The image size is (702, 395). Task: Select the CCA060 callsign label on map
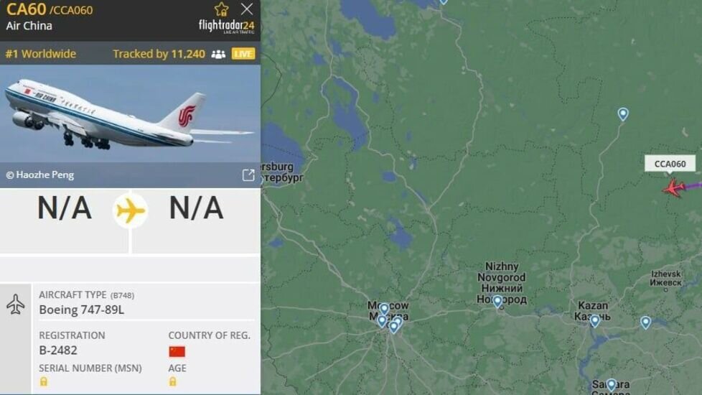(x=670, y=164)
